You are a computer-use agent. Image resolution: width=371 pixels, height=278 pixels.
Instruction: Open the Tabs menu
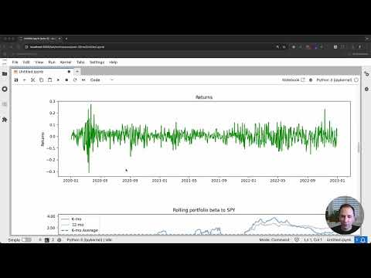coord(80,63)
